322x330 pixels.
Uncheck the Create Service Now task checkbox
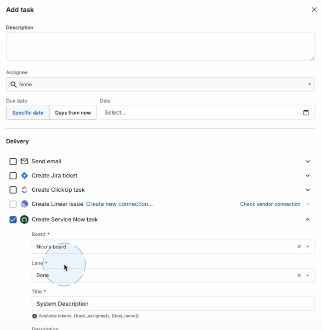(x=13, y=219)
